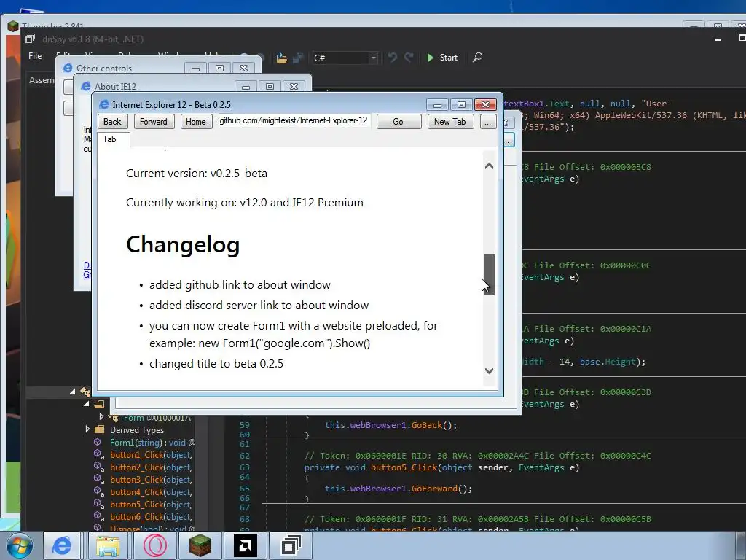
Task: Collapse the selected class node in Assembly Explorer
Action: tap(72, 392)
